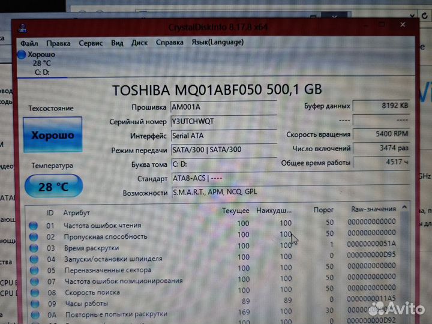Click the scroll-up arrow of the attribute list
432x324 pixels.
pos(404,207)
